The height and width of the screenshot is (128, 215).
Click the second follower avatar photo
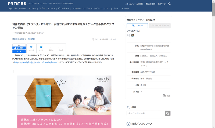(133, 35)
